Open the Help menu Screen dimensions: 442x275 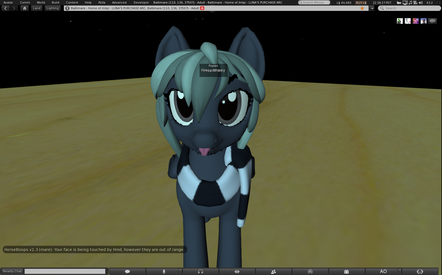point(88,2)
